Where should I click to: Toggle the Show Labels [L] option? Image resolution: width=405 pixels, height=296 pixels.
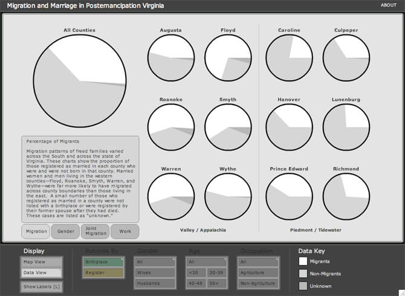pyautogui.click(x=41, y=286)
